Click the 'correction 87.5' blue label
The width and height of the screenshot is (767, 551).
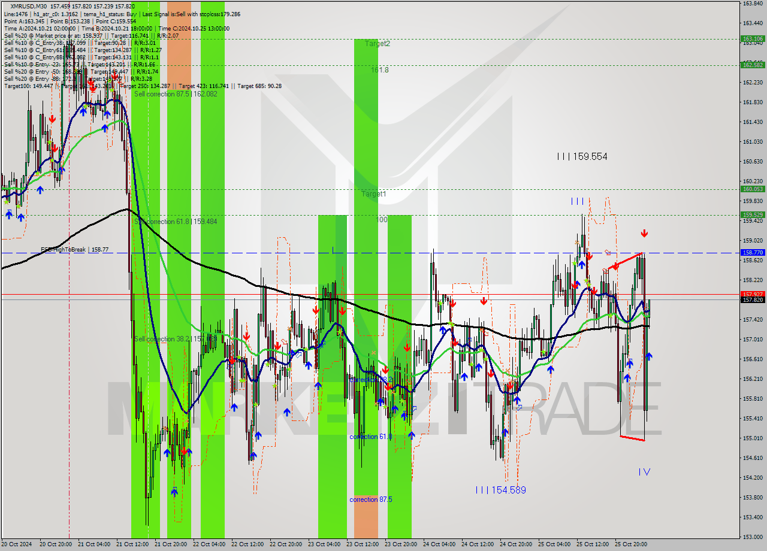pyautogui.click(x=371, y=499)
